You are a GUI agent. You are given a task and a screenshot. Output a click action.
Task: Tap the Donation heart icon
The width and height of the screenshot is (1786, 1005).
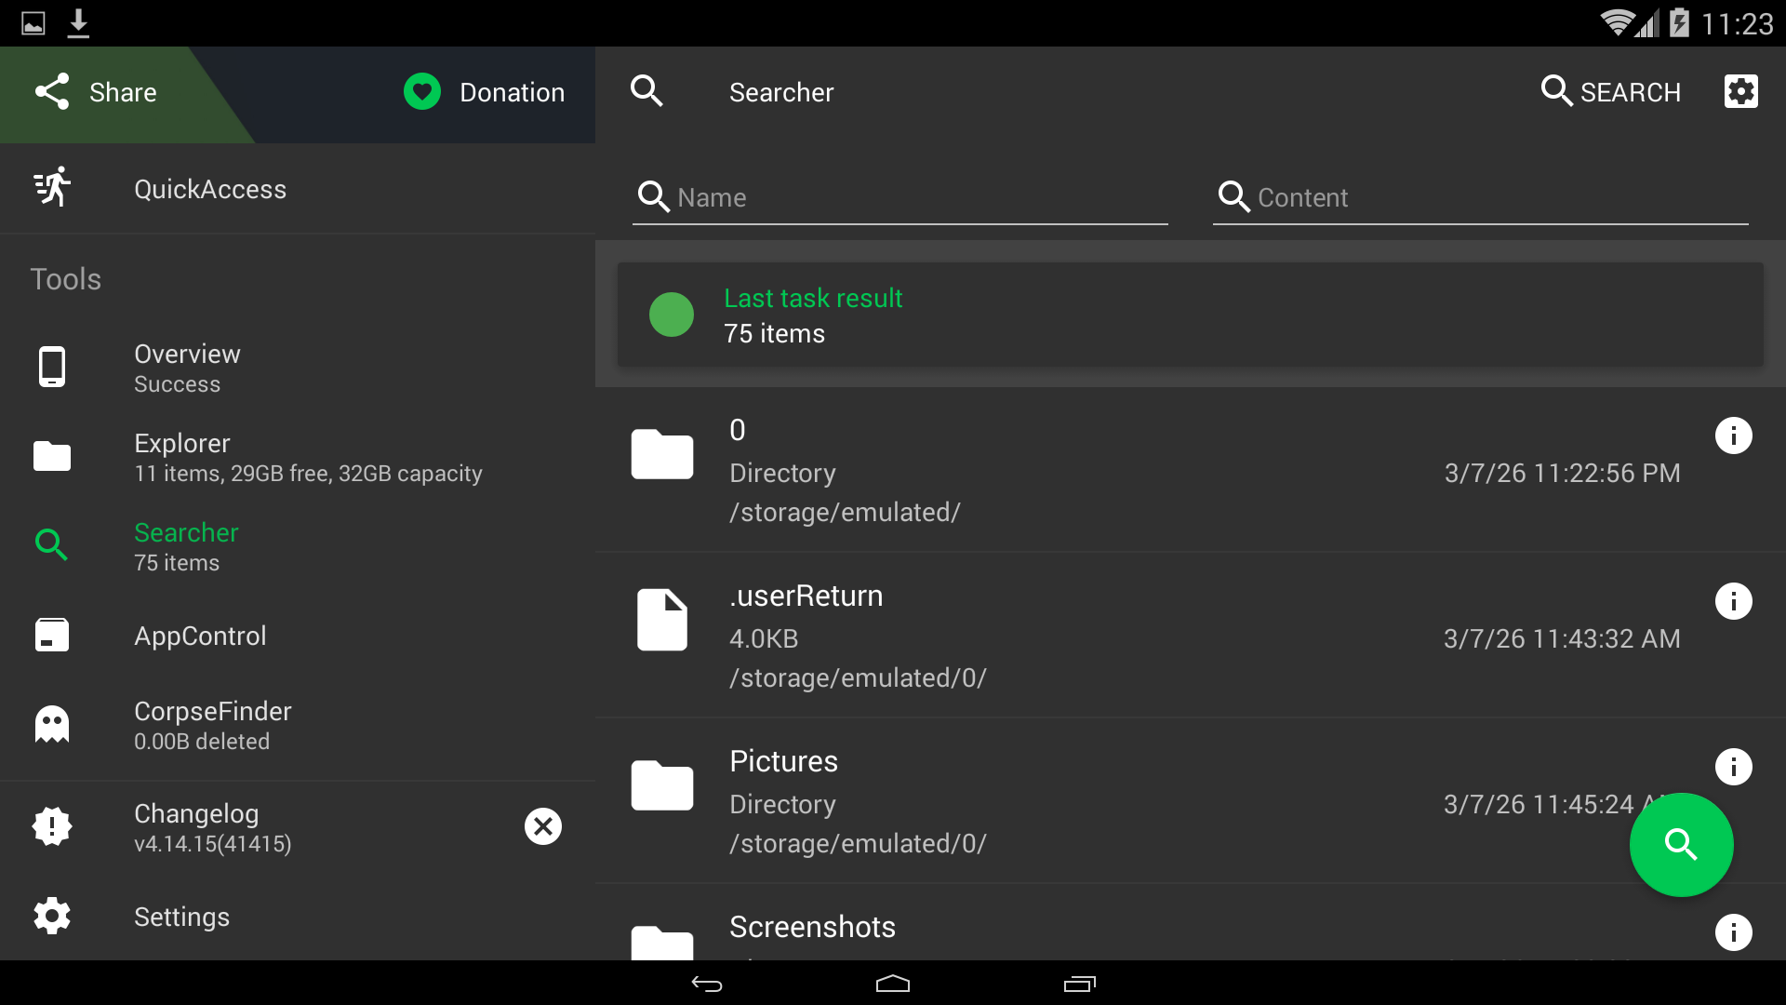coord(421,92)
